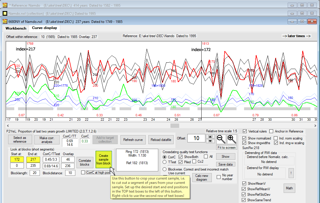The width and height of the screenshot is (320, 203).
Task: Click the Show button
Action: tap(225, 156)
